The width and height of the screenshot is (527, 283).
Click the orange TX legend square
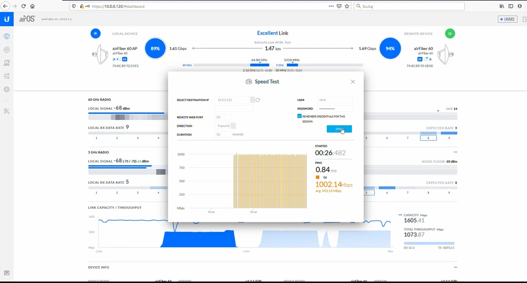(318, 177)
